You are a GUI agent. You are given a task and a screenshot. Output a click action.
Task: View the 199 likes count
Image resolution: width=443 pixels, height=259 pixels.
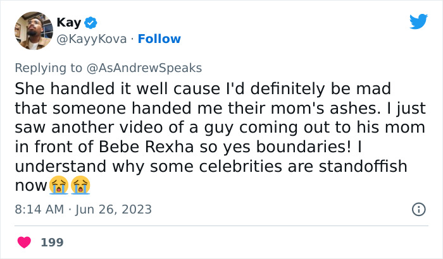[52, 242]
